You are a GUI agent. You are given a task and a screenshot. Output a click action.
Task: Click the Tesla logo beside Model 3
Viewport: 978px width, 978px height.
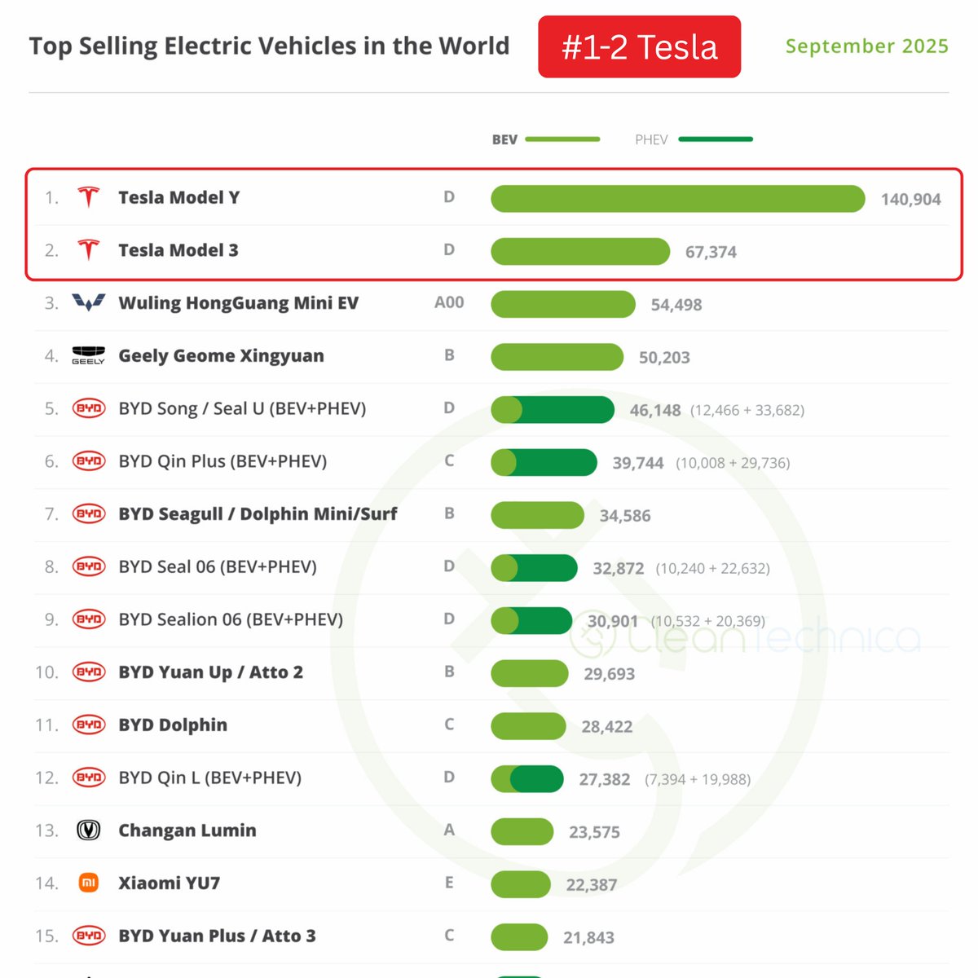(x=88, y=250)
